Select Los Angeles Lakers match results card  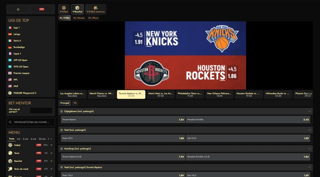72,95
